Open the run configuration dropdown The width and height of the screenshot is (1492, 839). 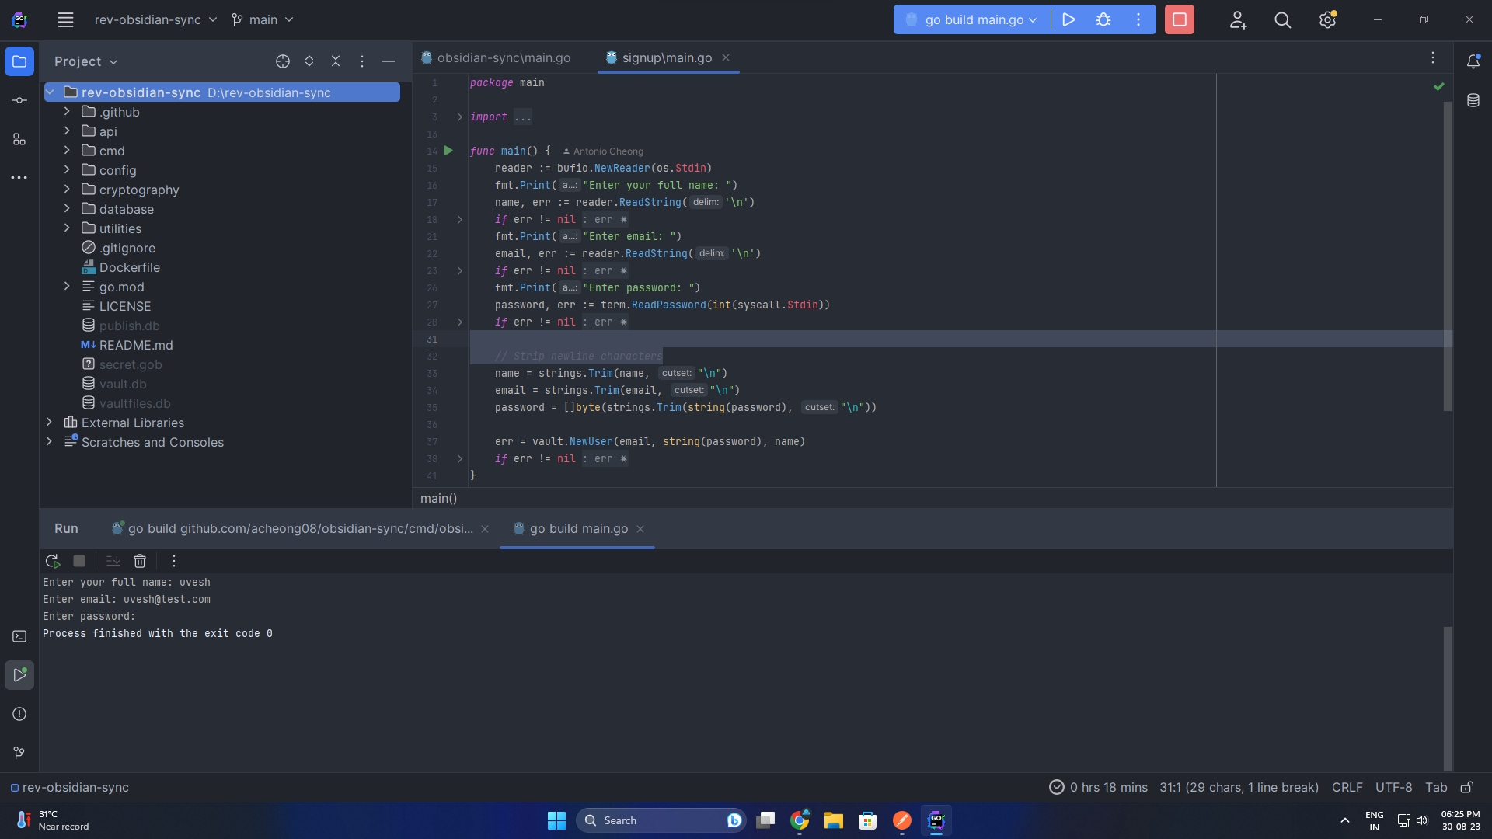coord(970,19)
